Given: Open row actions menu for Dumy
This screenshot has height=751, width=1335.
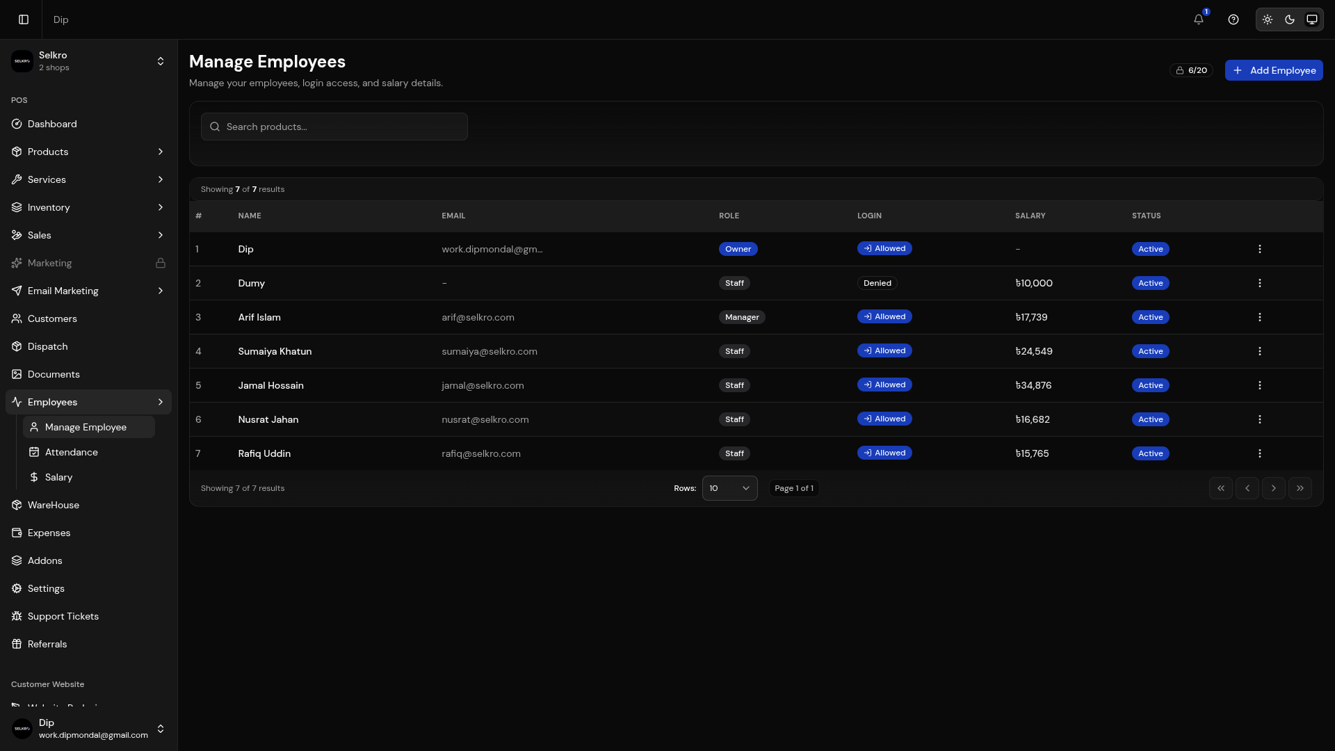Looking at the screenshot, I should [1260, 283].
